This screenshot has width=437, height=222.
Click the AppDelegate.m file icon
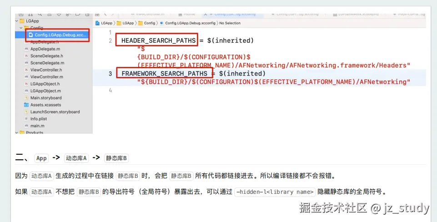pos(26,49)
